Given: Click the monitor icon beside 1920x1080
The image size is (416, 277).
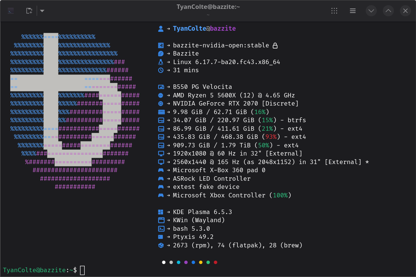Looking at the screenshot, I should pyautogui.click(x=161, y=154).
